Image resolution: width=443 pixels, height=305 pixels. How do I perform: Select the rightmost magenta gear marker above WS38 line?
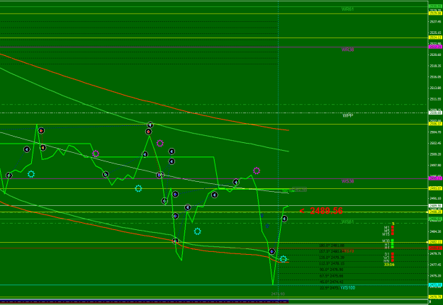coord(257,171)
